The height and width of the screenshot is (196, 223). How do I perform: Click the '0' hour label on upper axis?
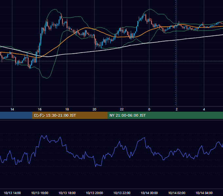[x=149, y=109]
